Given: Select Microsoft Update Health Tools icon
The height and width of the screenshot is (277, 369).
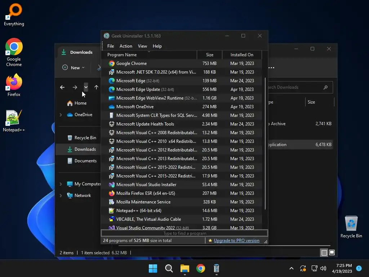Looking at the screenshot, I should (112, 124).
